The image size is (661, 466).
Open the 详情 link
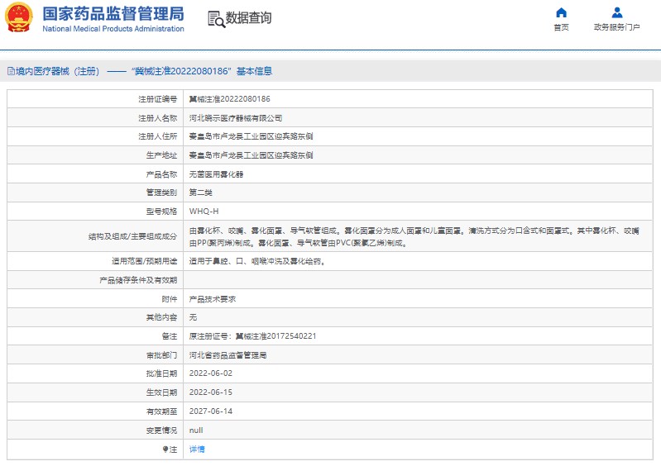click(x=197, y=449)
